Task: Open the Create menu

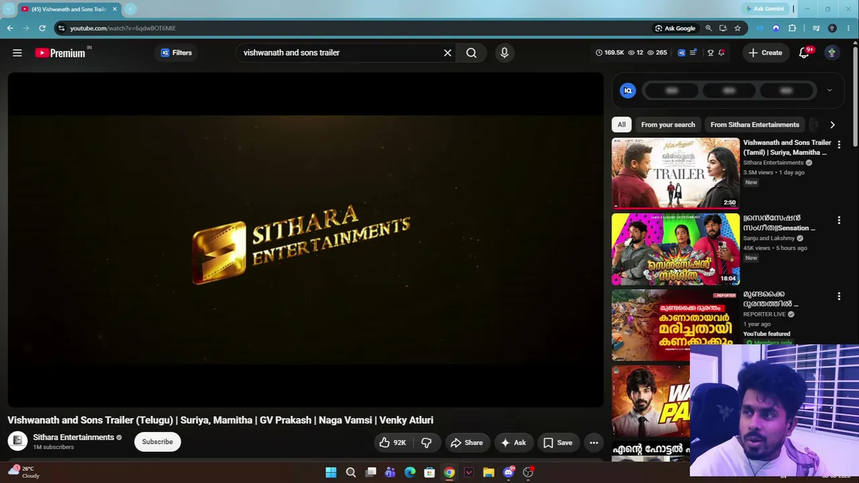Action: 766,53
